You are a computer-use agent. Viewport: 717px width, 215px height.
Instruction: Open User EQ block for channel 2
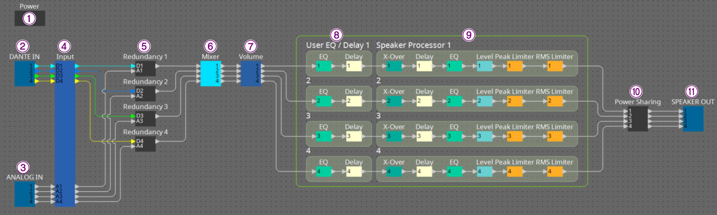click(324, 101)
